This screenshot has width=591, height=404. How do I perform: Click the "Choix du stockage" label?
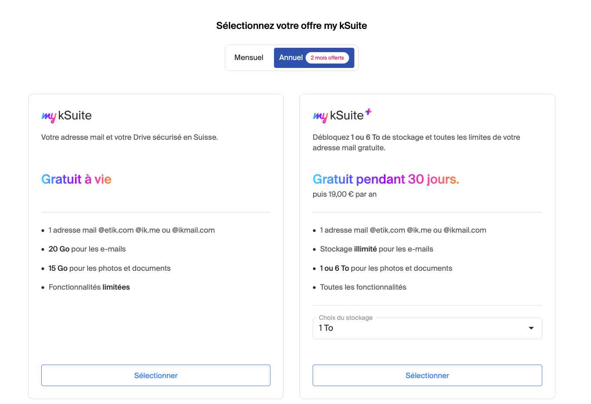tap(346, 318)
